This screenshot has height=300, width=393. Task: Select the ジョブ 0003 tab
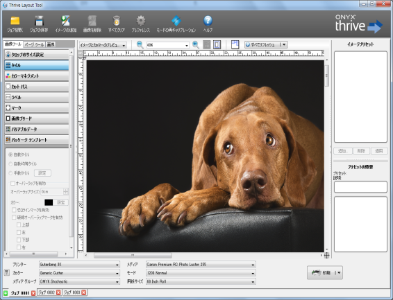coord(72,292)
